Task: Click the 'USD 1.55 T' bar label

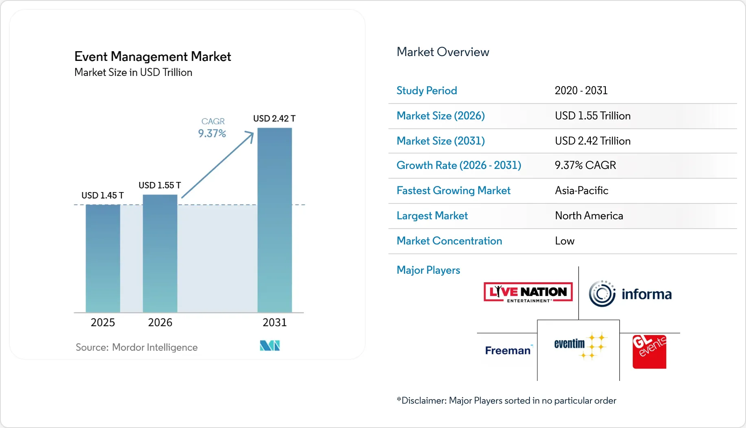Action: [160, 185]
